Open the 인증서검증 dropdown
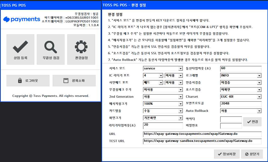The height and width of the screenshot is (162, 268). click(x=241, y=83)
